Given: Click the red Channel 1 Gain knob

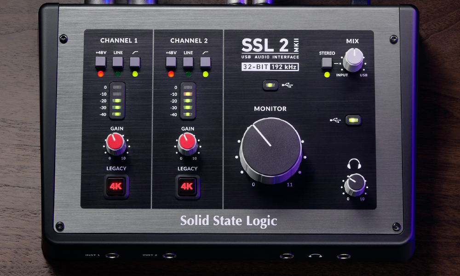Looking at the screenshot, I should pos(115,144).
